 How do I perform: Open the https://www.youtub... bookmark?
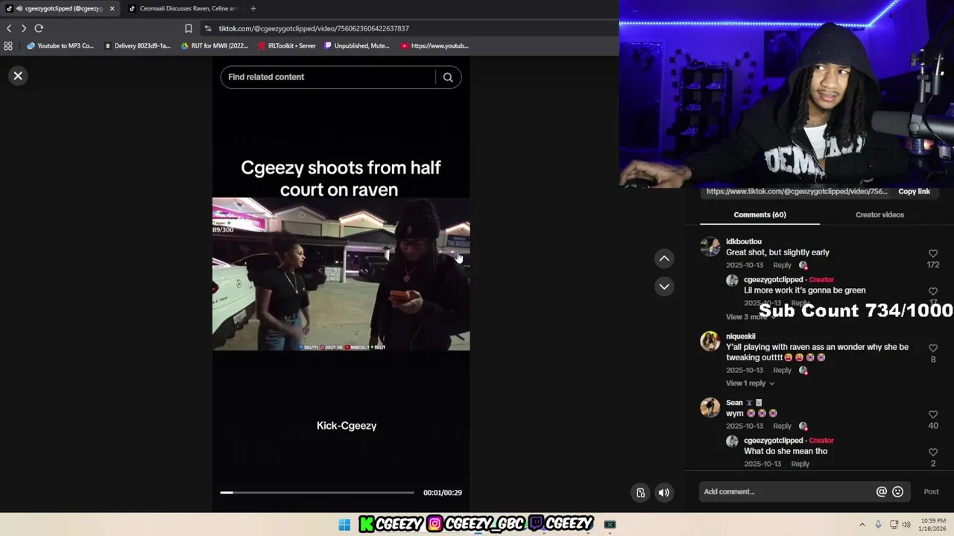pyautogui.click(x=435, y=45)
